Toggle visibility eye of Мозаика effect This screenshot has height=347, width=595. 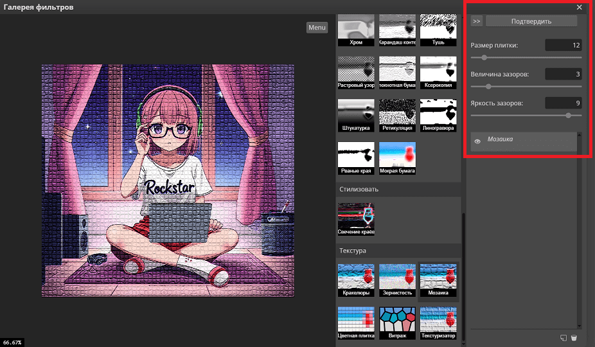477,141
